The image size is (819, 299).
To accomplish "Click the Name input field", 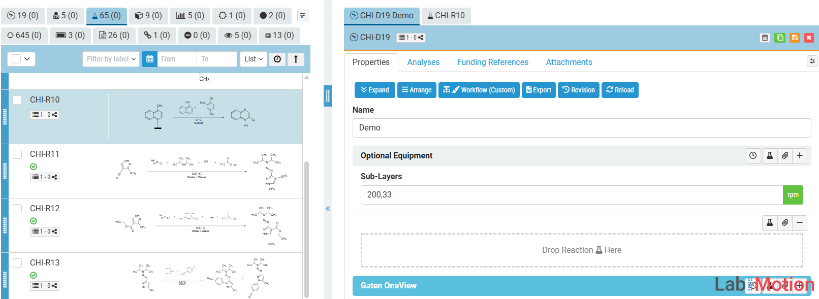I will 581,128.
